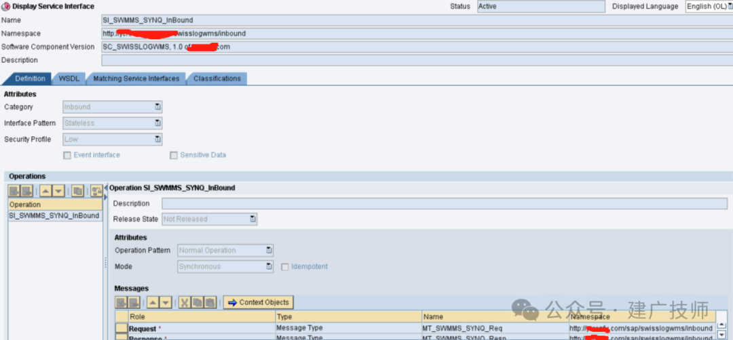Click Namespace column header in Messages table
733x340 pixels.
tap(642, 317)
